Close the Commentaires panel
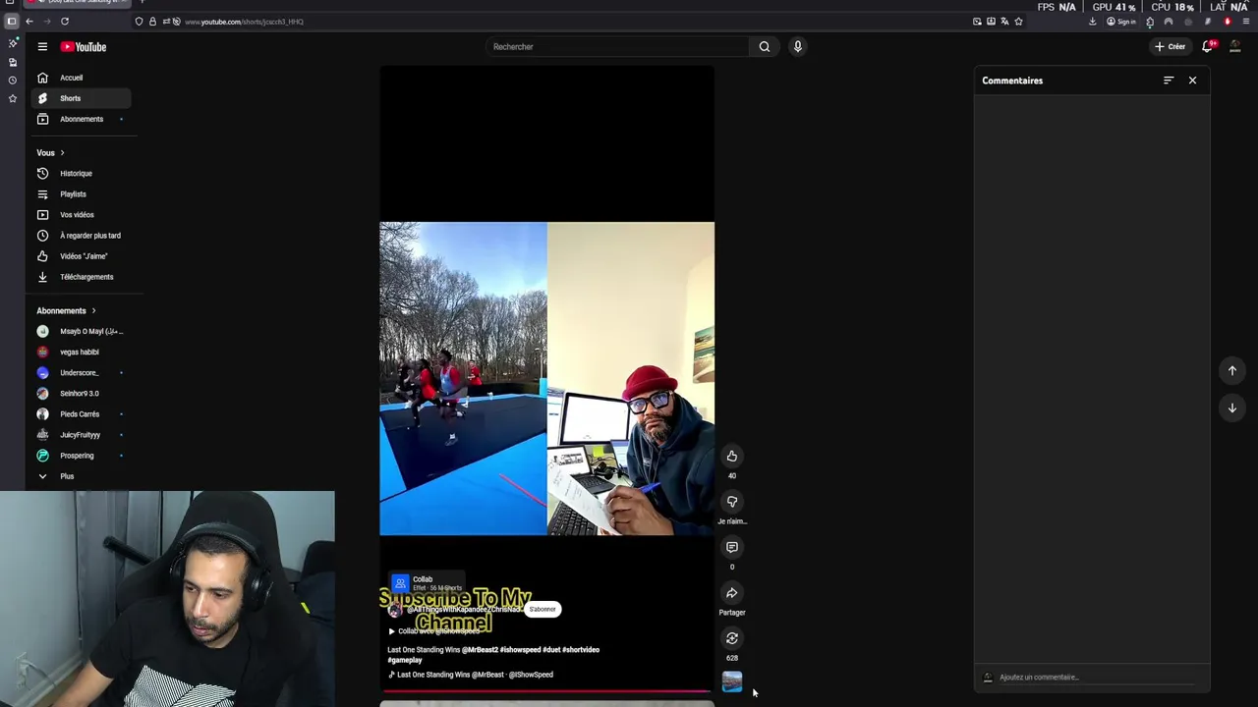 click(1192, 81)
